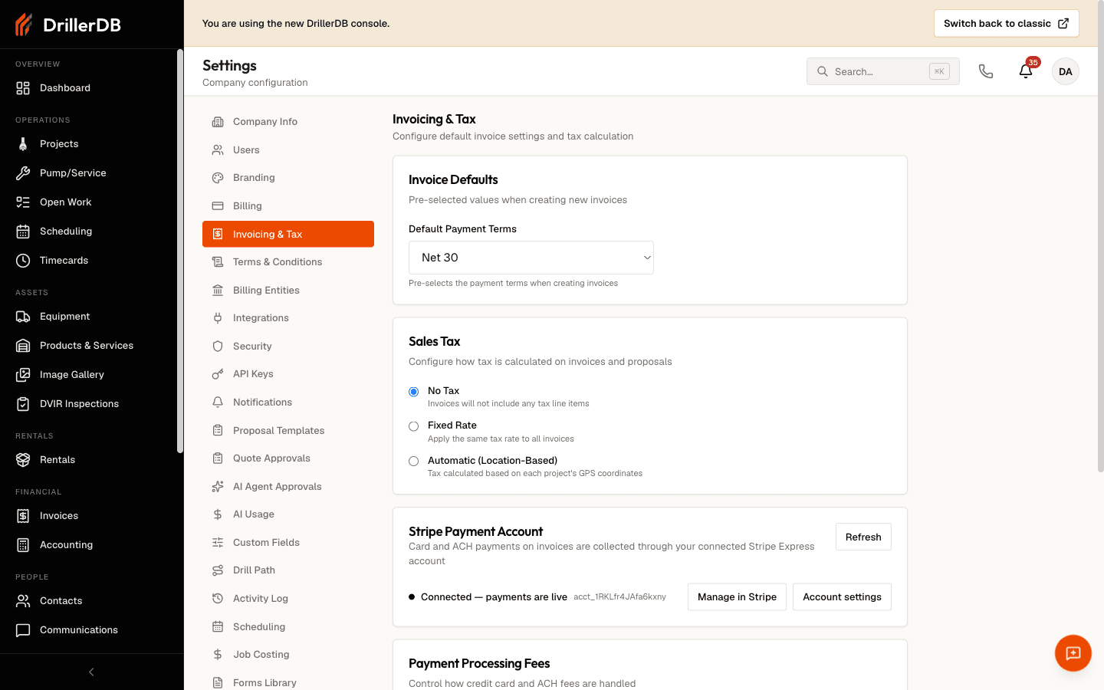Click the Projects drill icon
The image size is (1104, 690).
point(23,144)
